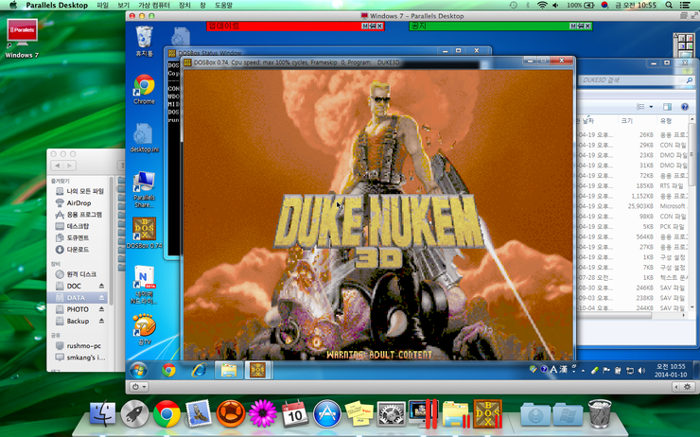Eject the DOC volume in Finder
700x437 pixels.
pyautogui.click(x=101, y=286)
